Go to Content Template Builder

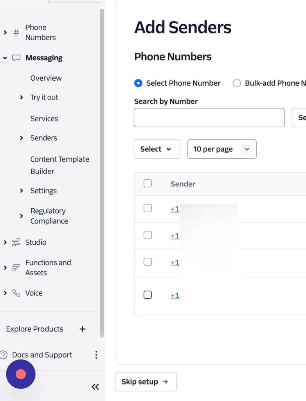click(x=59, y=165)
